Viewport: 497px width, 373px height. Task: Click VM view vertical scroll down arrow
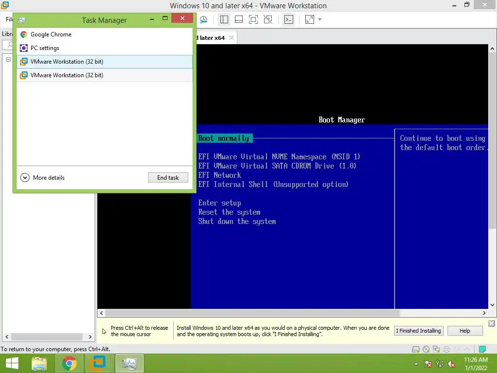(492, 305)
